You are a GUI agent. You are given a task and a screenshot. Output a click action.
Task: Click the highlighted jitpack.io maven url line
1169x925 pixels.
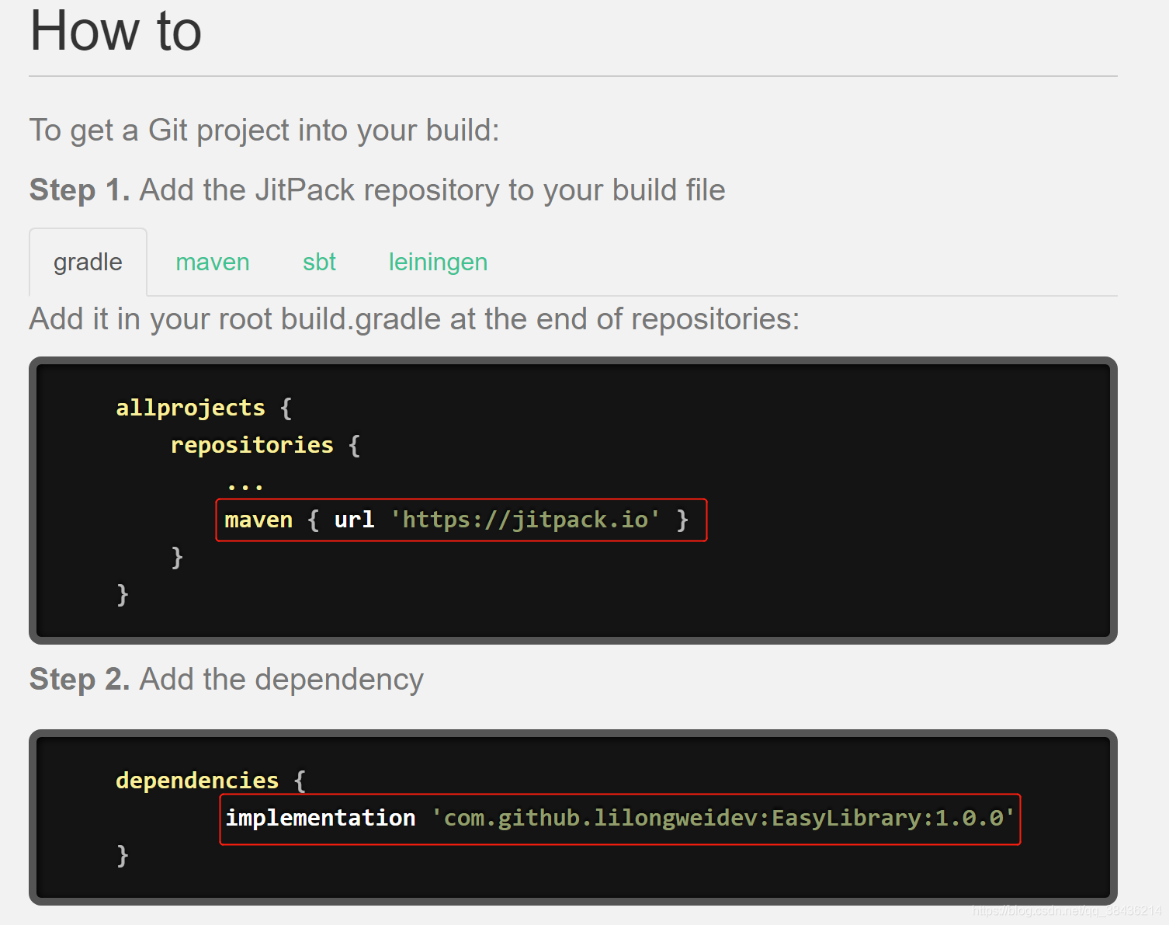460,520
